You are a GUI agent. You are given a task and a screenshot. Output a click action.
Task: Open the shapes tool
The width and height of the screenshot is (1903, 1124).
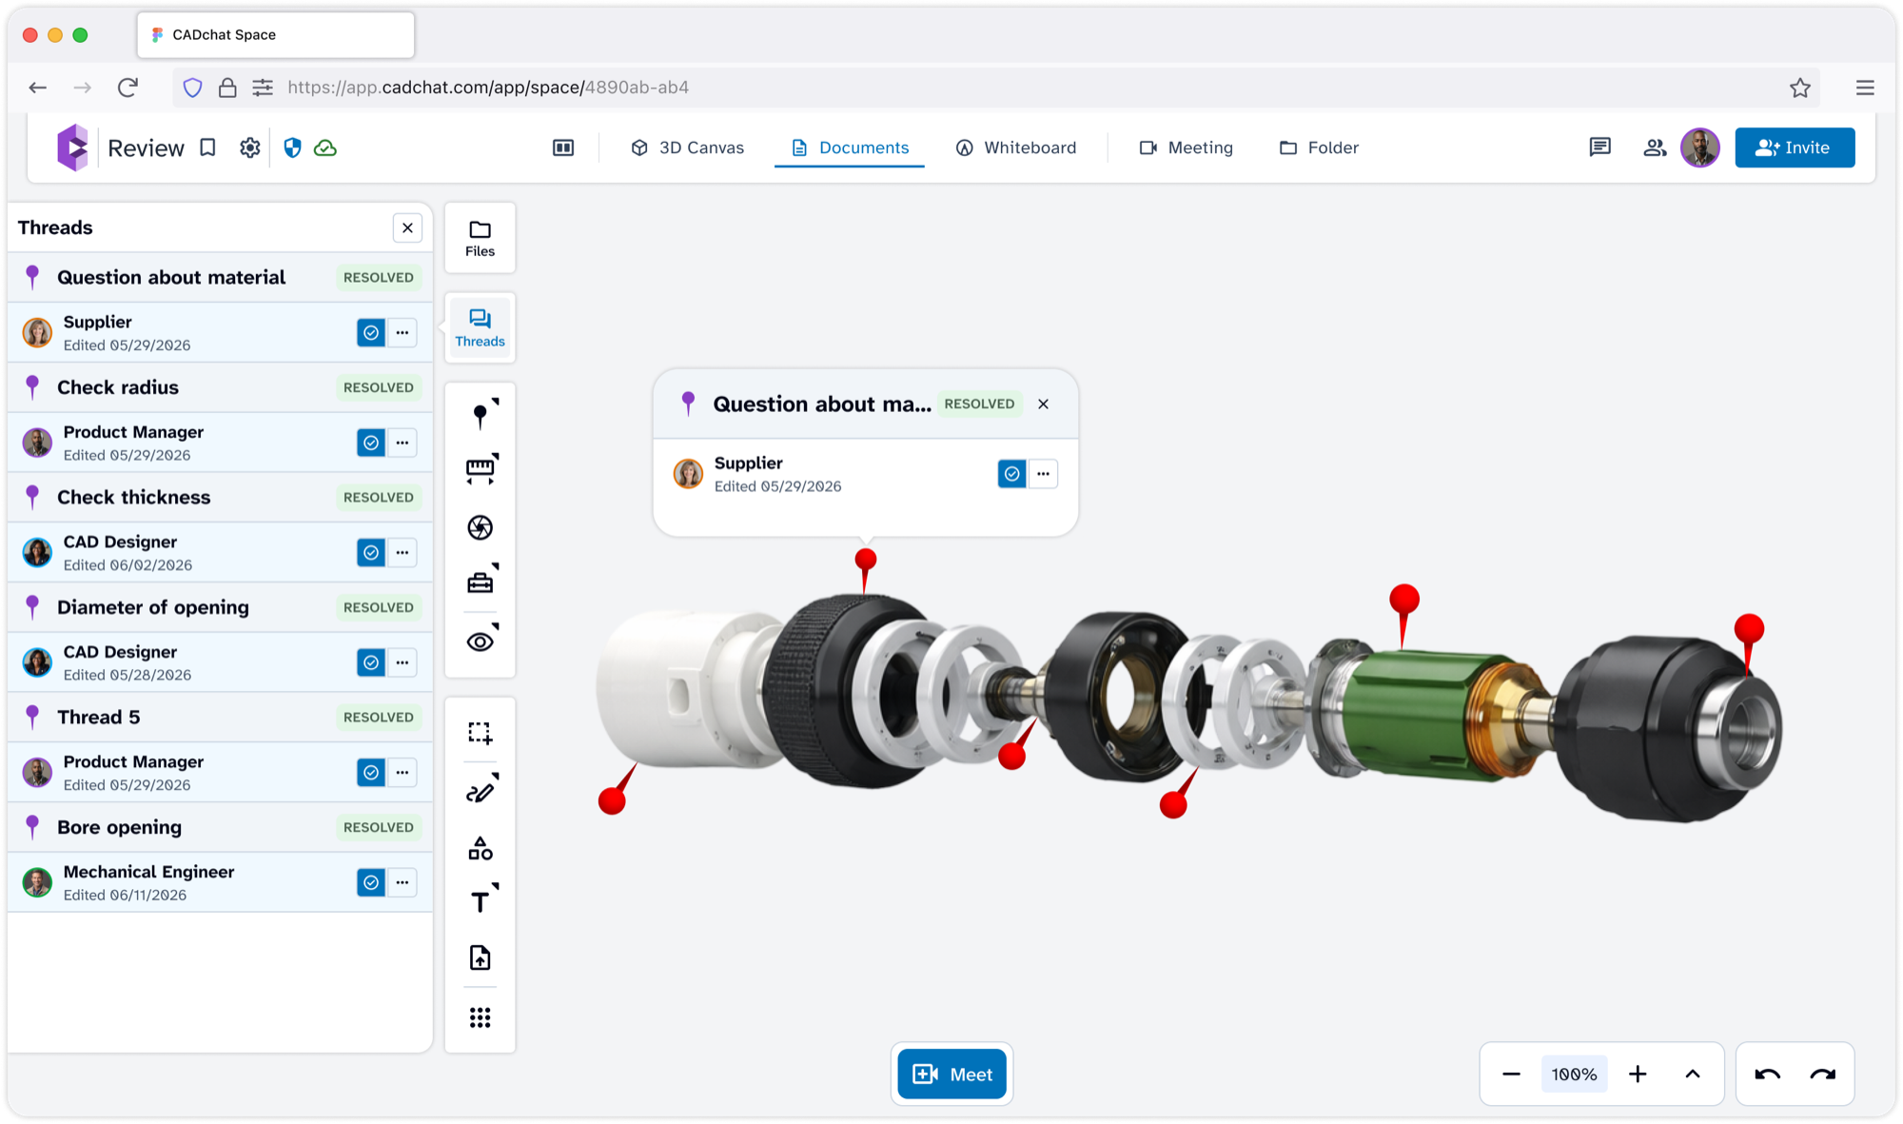(x=481, y=848)
